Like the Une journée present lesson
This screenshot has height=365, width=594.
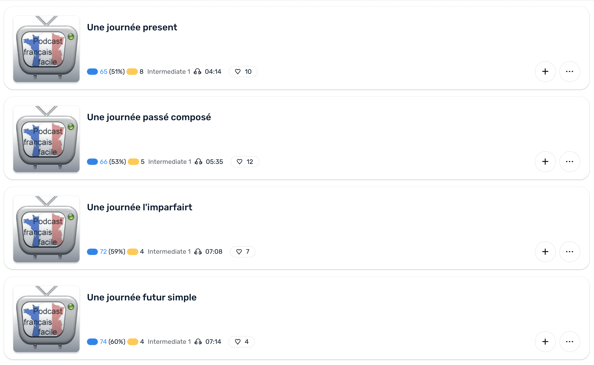click(x=238, y=72)
